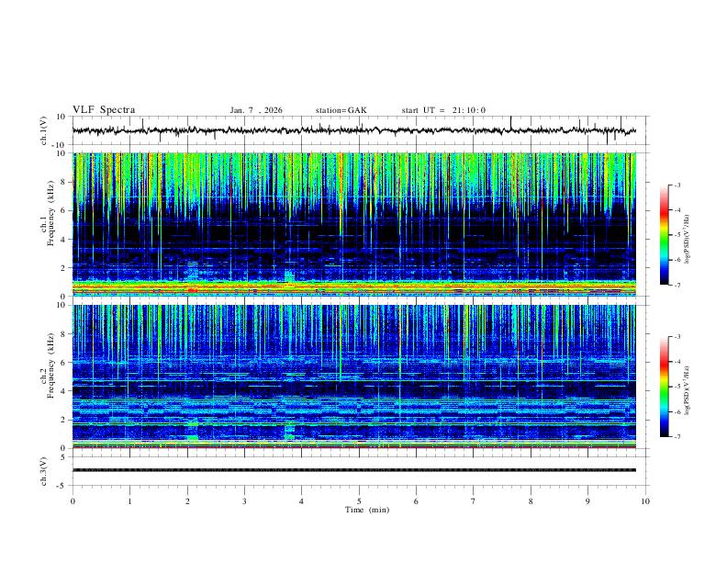Click the '-5' tick on ch.2 colorbar
This screenshot has height=562, width=727.
677,387
